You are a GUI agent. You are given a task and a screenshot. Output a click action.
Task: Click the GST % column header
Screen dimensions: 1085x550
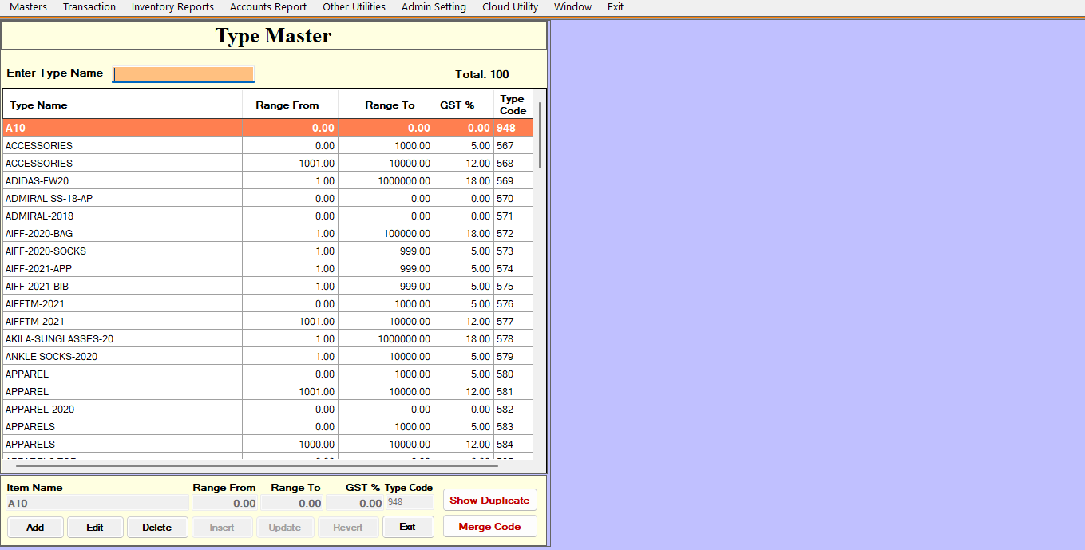[x=457, y=105]
